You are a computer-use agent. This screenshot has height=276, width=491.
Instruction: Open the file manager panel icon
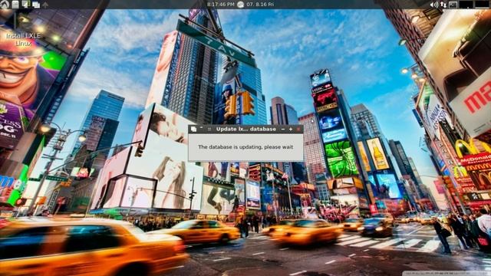[15, 5]
